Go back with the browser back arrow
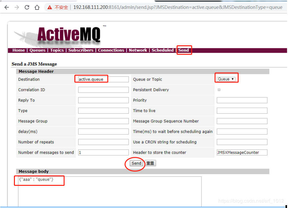288x208 pixels. click(7, 7)
